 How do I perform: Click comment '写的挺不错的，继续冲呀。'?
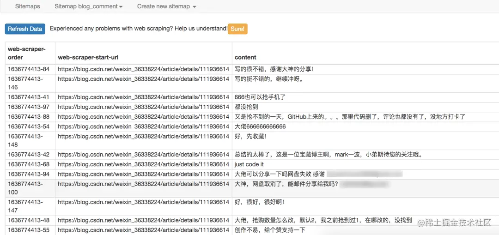click(x=268, y=79)
